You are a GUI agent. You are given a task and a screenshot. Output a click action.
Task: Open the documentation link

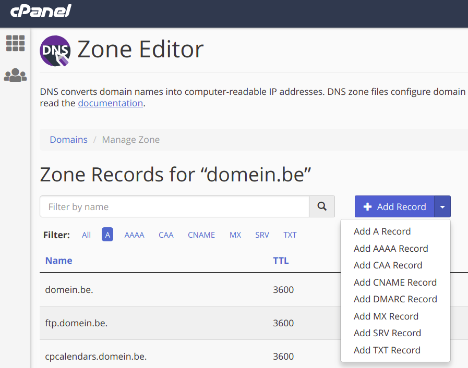111,103
